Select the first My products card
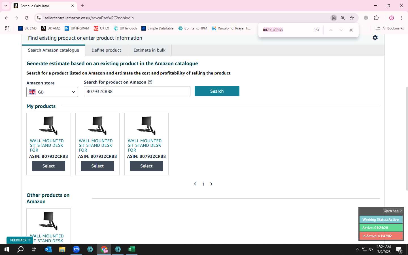408x255 pixels. point(48,166)
